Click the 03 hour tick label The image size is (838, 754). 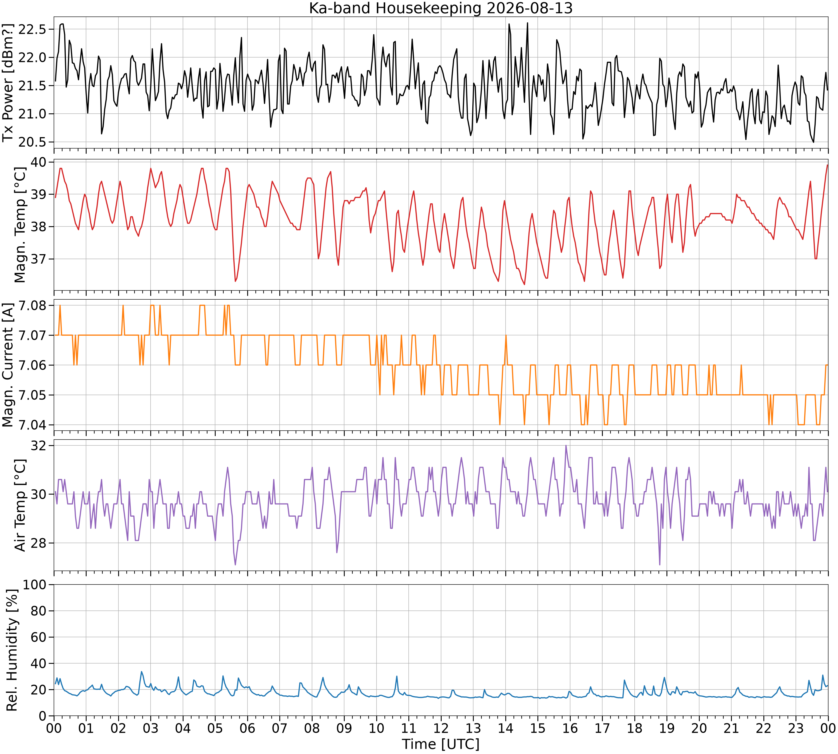[x=151, y=728]
